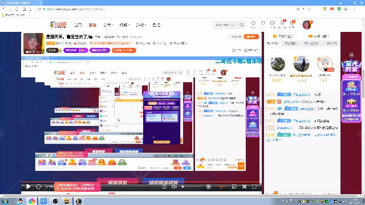Click the streamer's avatar thumbnail
This screenshot has height=205, width=365.
click(34, 43)
